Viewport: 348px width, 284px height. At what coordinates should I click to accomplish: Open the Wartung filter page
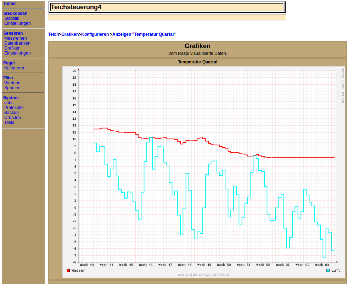pos(12,83)
